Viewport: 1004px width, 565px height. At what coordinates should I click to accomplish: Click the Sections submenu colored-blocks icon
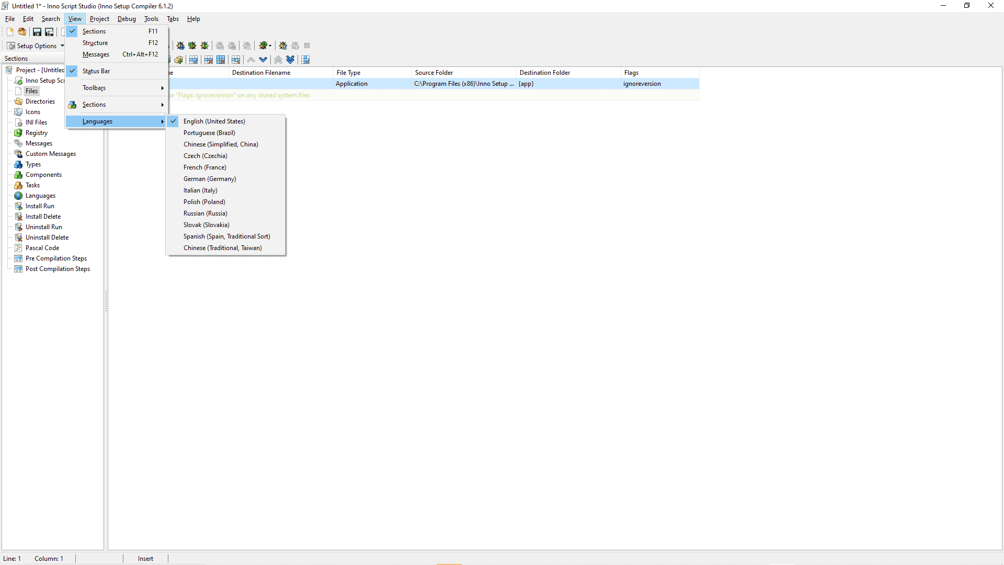click(x=72, y=105)
